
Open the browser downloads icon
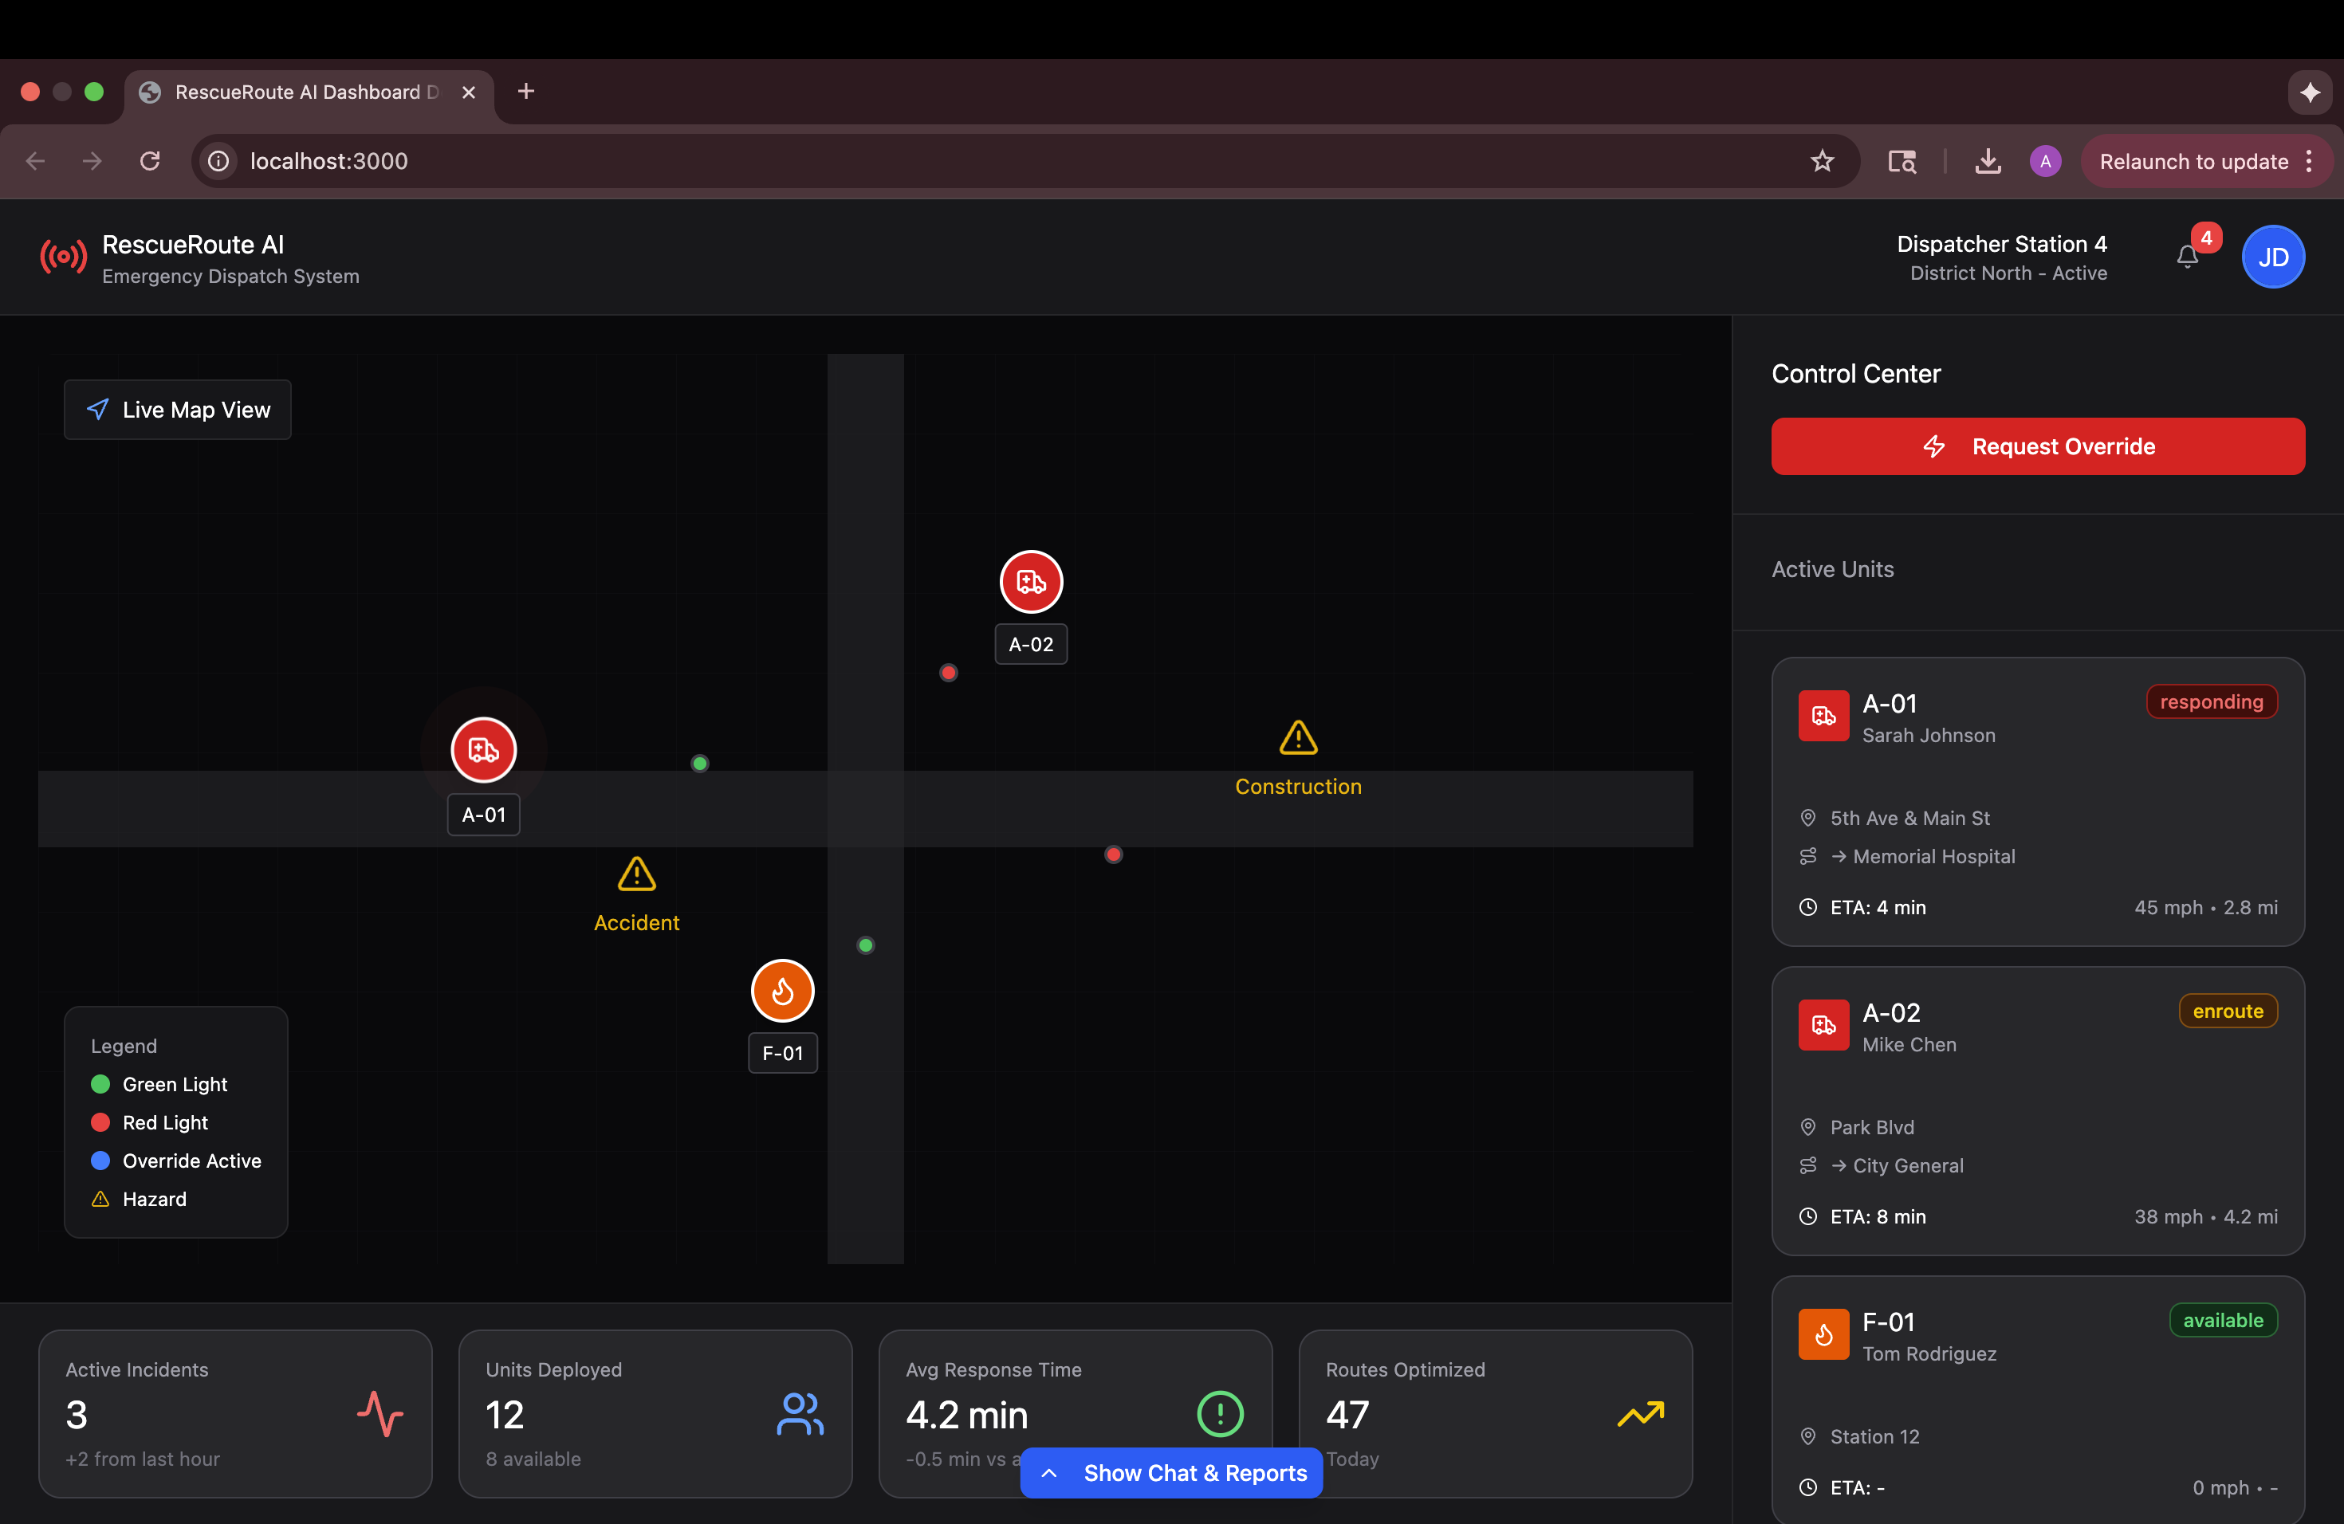1988,162
